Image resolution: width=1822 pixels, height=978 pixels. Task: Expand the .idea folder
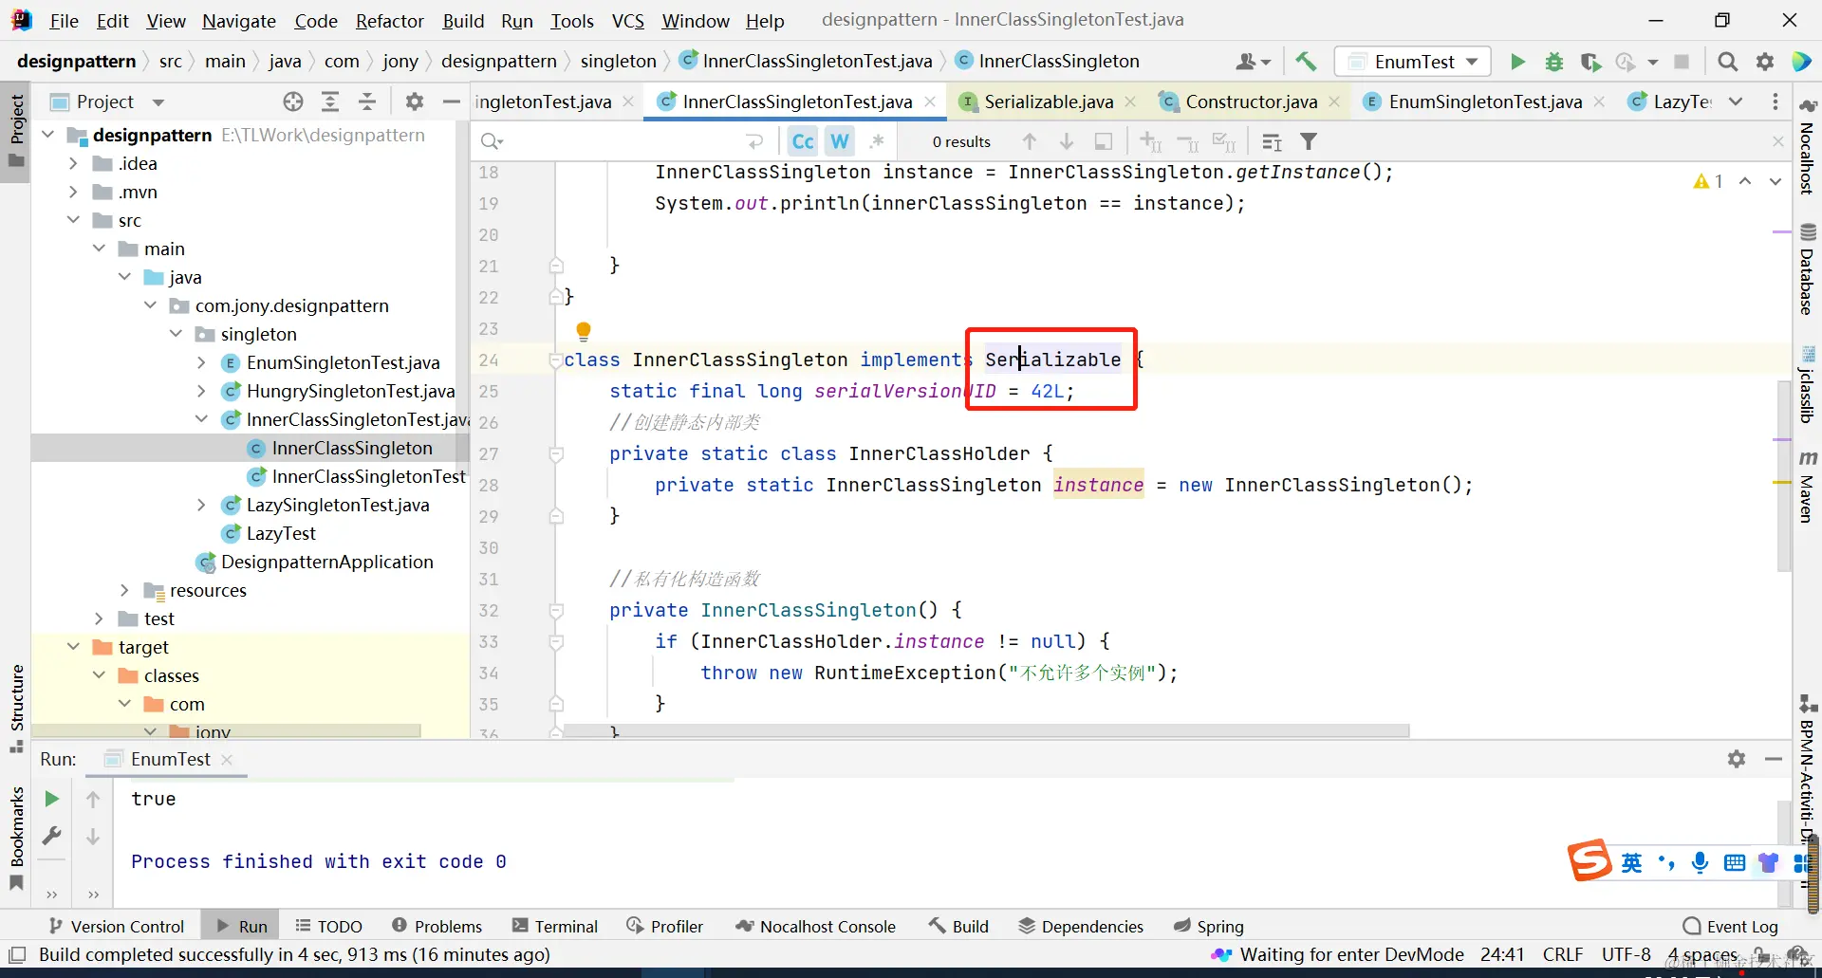tap(73, 163)
